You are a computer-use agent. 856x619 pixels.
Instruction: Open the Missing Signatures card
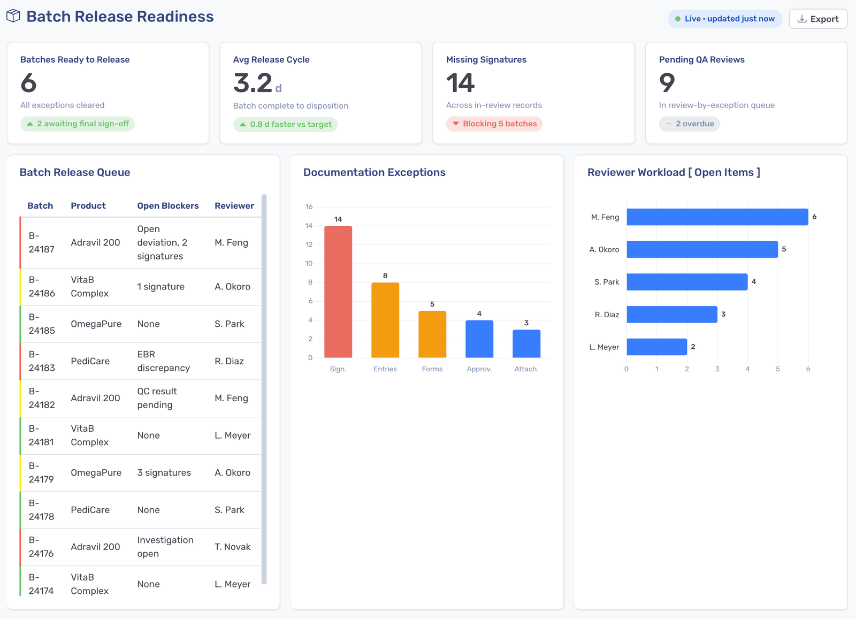[533, 93]
